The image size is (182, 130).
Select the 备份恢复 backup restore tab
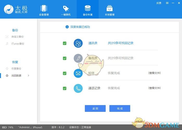coord(88,9)
